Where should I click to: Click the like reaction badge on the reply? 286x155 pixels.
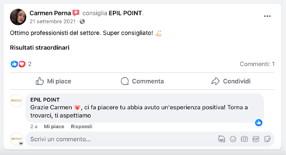[x=259, y=122]
